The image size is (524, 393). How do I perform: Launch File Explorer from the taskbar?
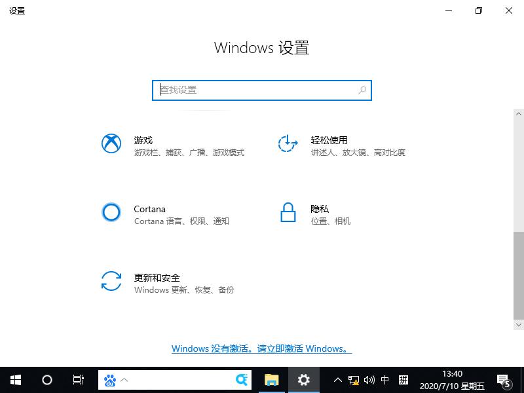pos(271,380)
